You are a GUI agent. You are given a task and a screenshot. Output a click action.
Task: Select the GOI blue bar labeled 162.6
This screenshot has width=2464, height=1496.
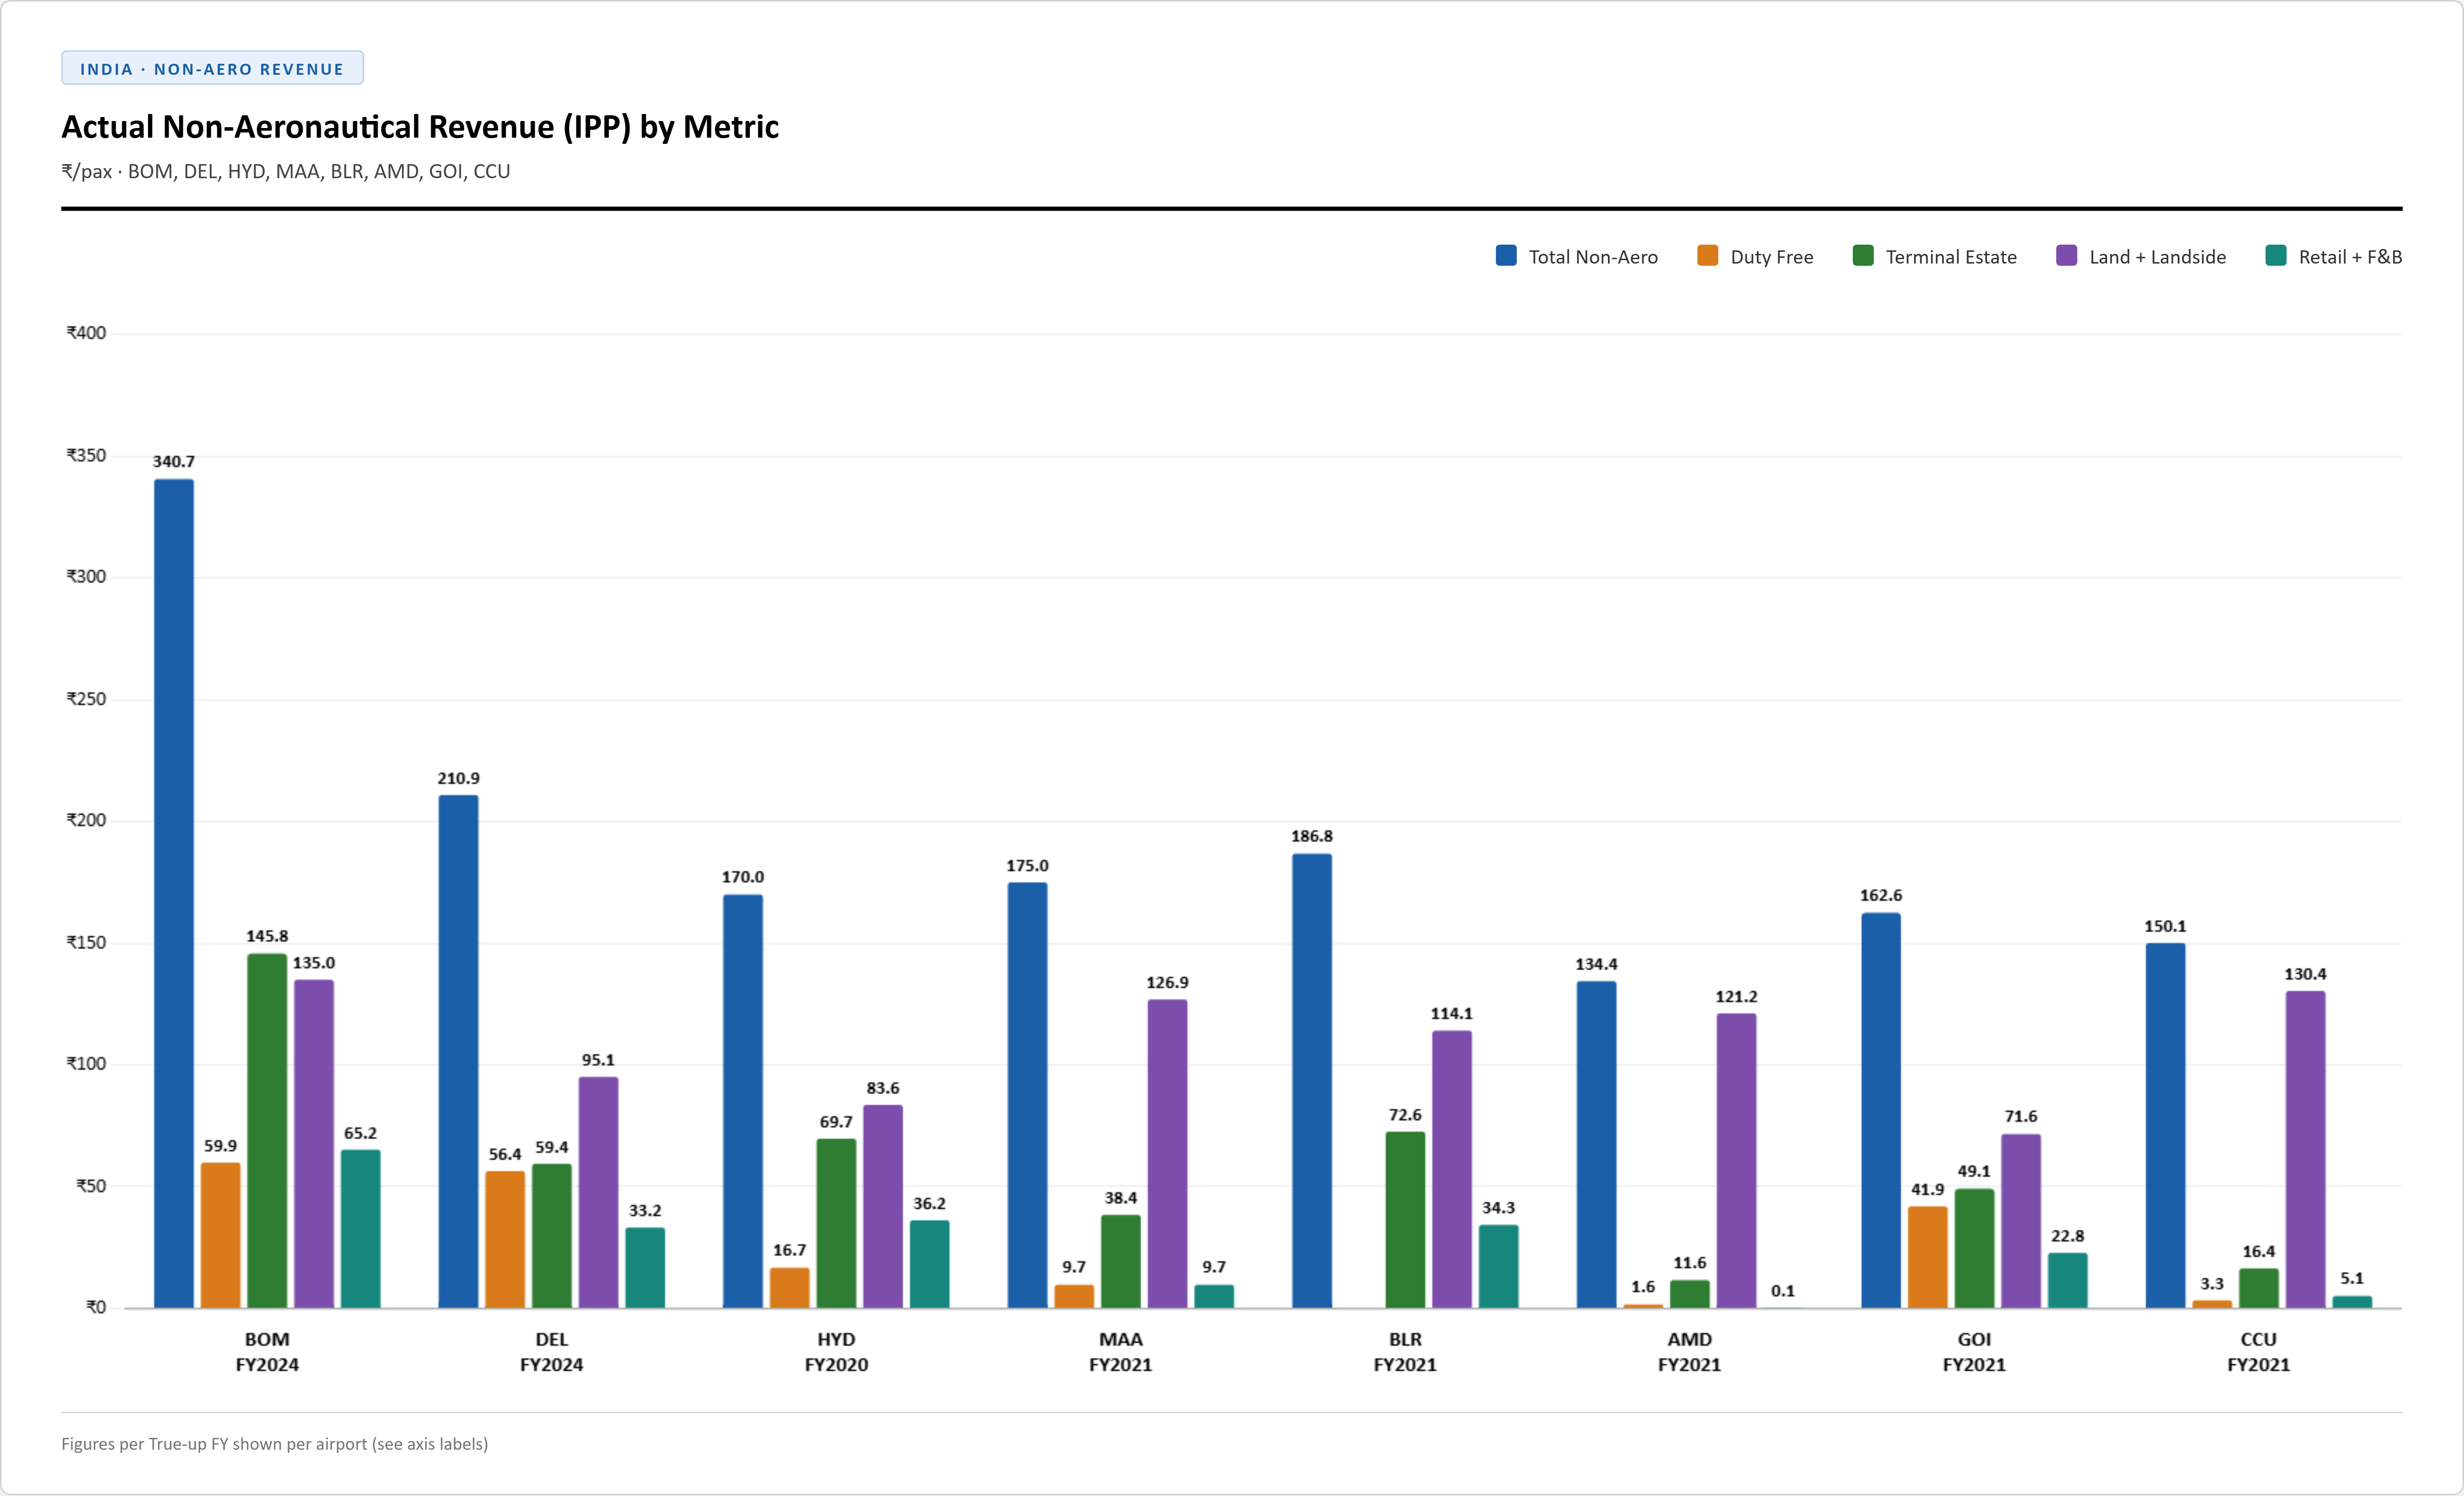(1881, 1110)
